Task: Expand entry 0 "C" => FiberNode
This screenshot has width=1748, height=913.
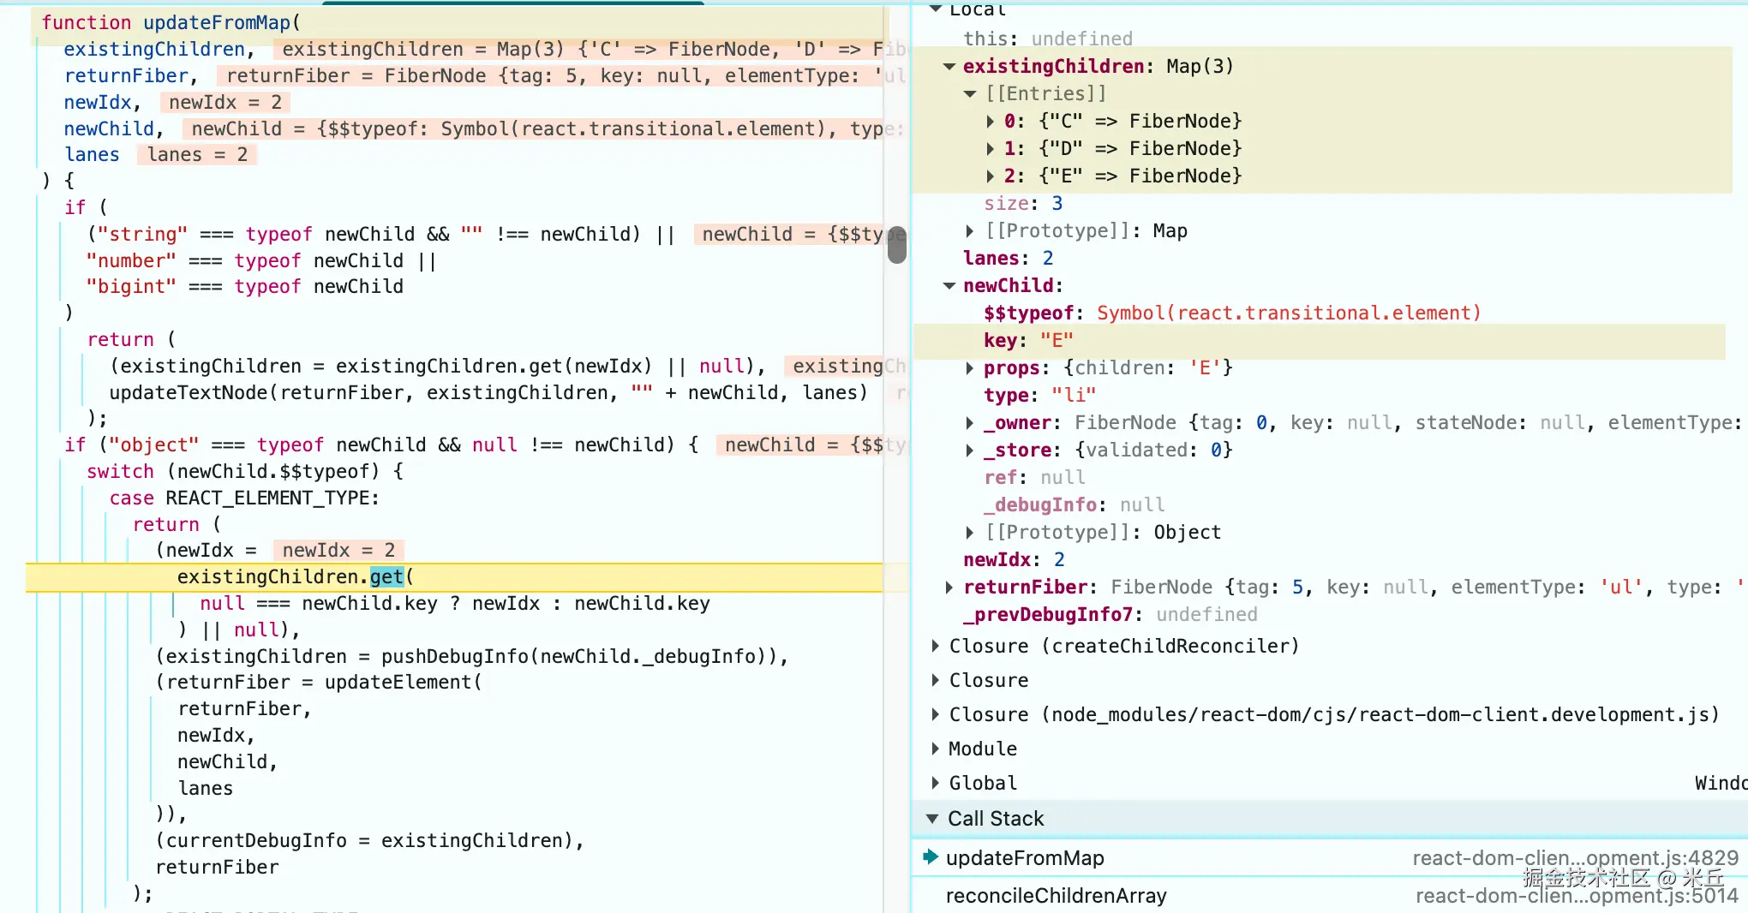Action: click(991, 122)
